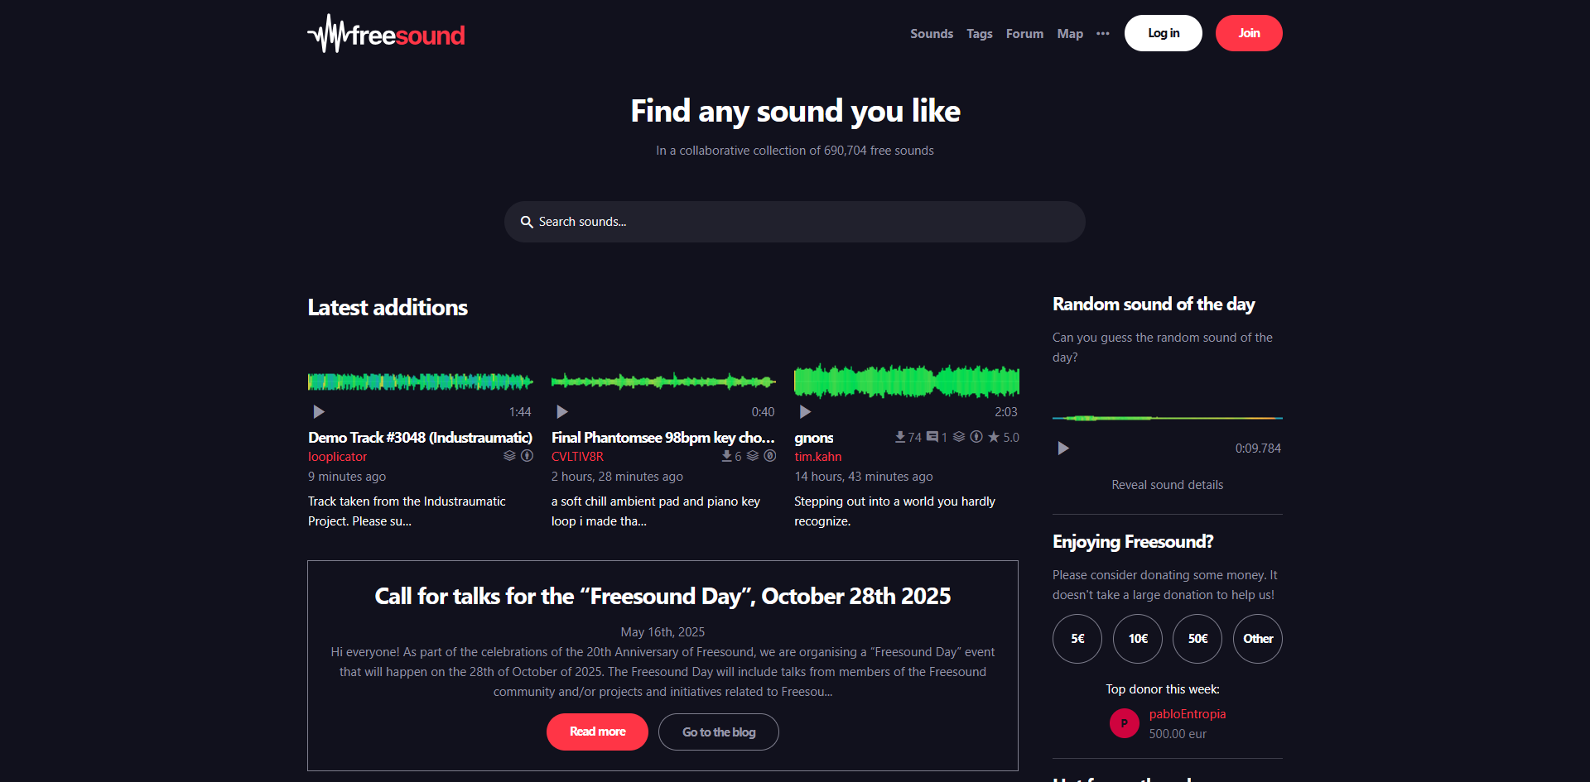Viewport: 1590px width, 782px height.
Task: Click the license icon on gnons
Action: click(x=976, y=437)
